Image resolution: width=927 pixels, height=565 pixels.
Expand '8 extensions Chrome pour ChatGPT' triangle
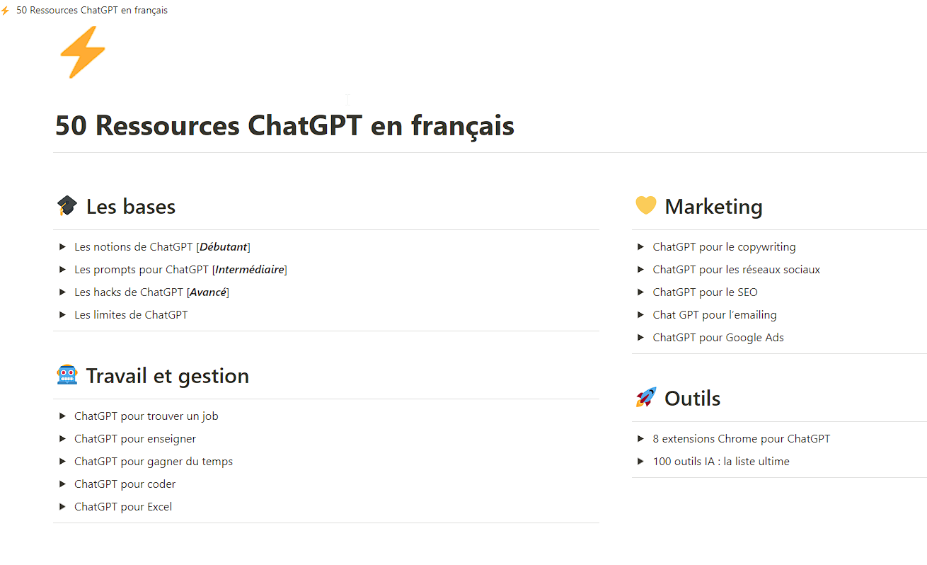[640, 439]
